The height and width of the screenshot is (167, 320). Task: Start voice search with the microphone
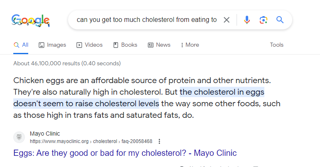[x=247, y=20]
